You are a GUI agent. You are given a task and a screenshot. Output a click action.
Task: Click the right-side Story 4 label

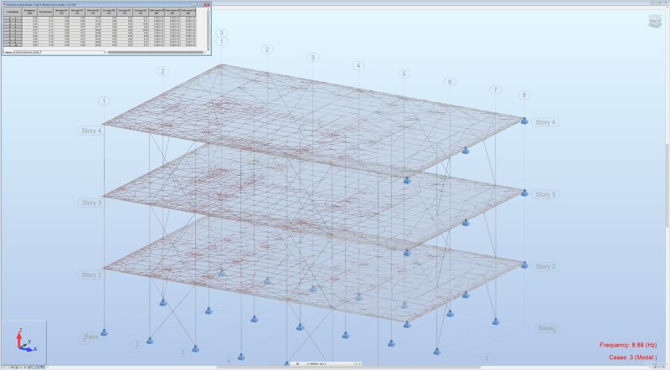click(545, 122)
